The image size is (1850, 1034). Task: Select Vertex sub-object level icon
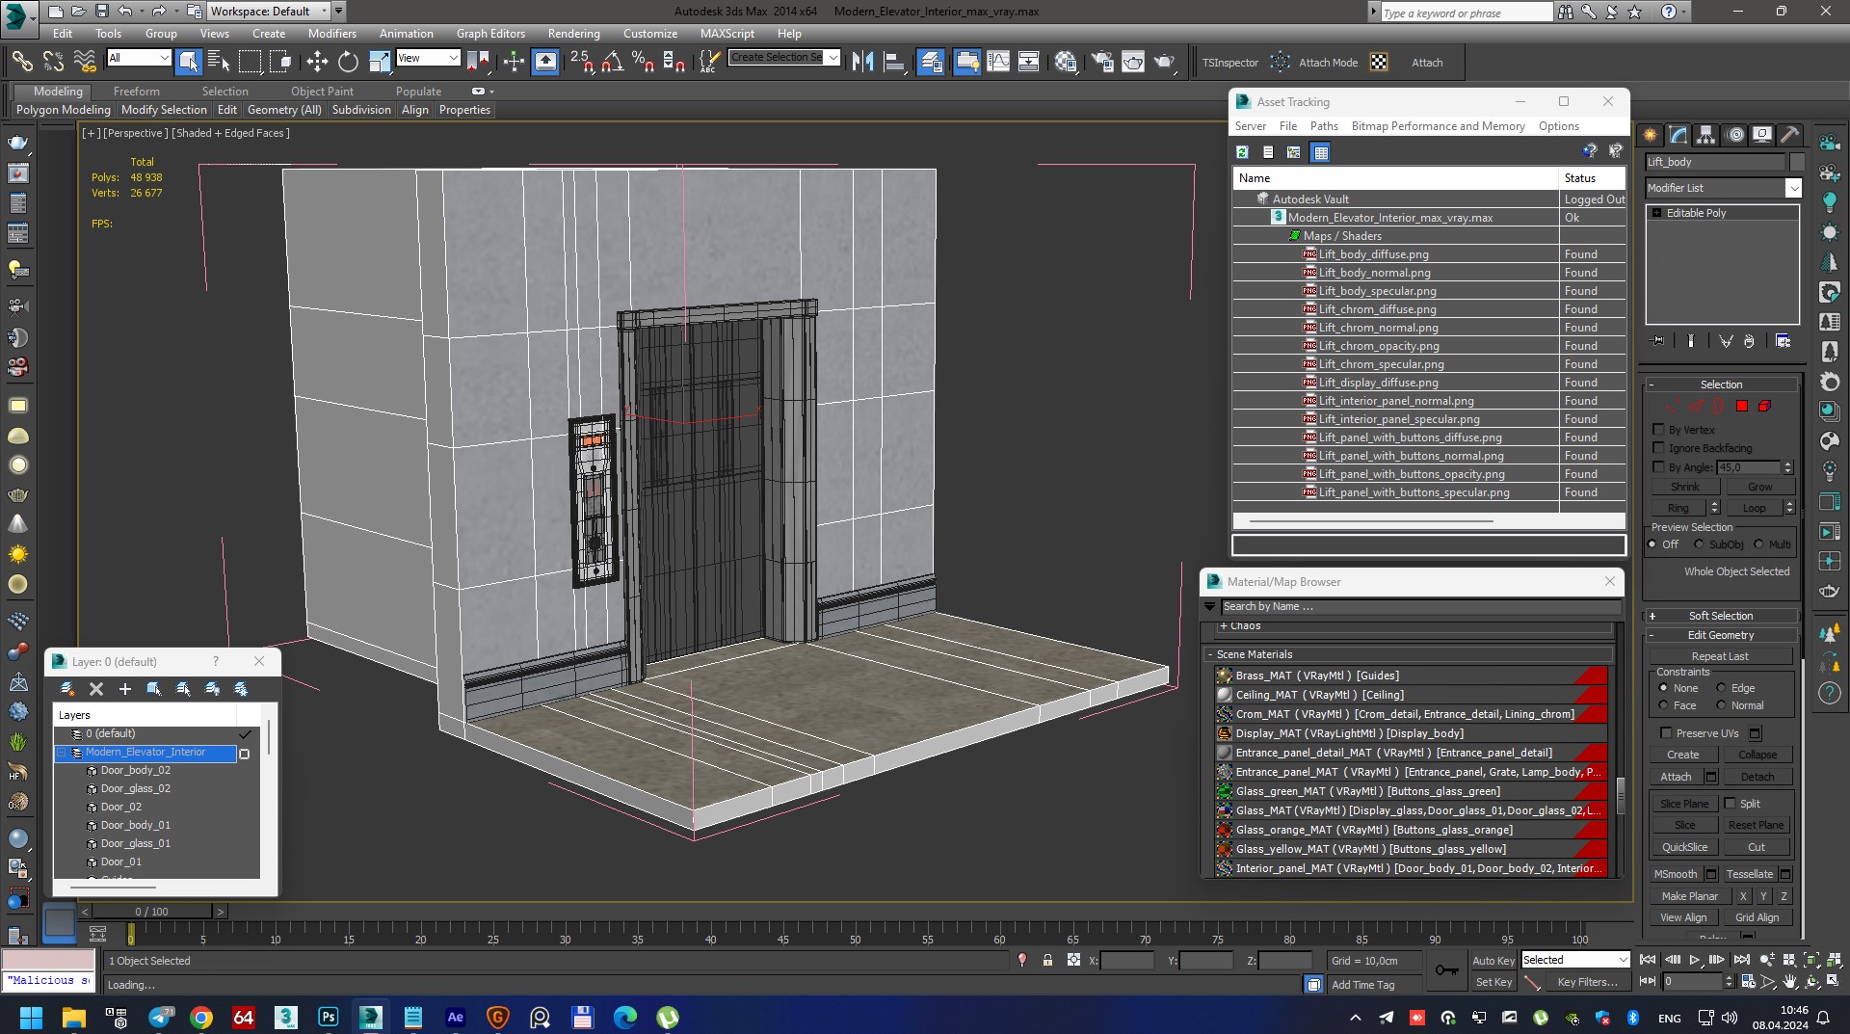(x=1673, y=406)
